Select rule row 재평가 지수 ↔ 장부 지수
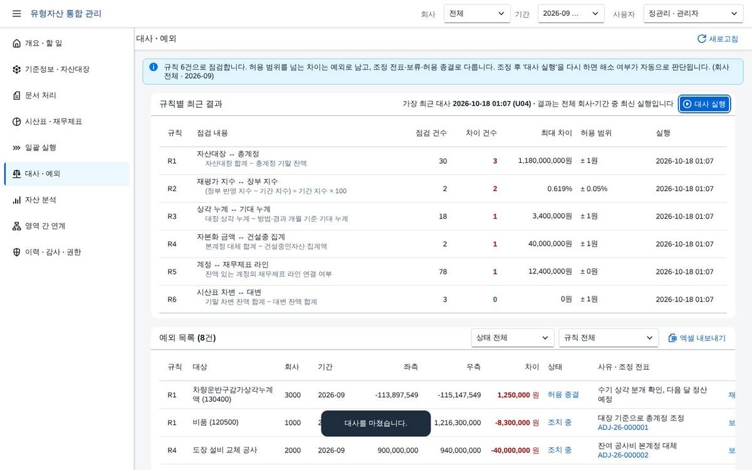This screenshot has height=470, width=752. point(442,189)
